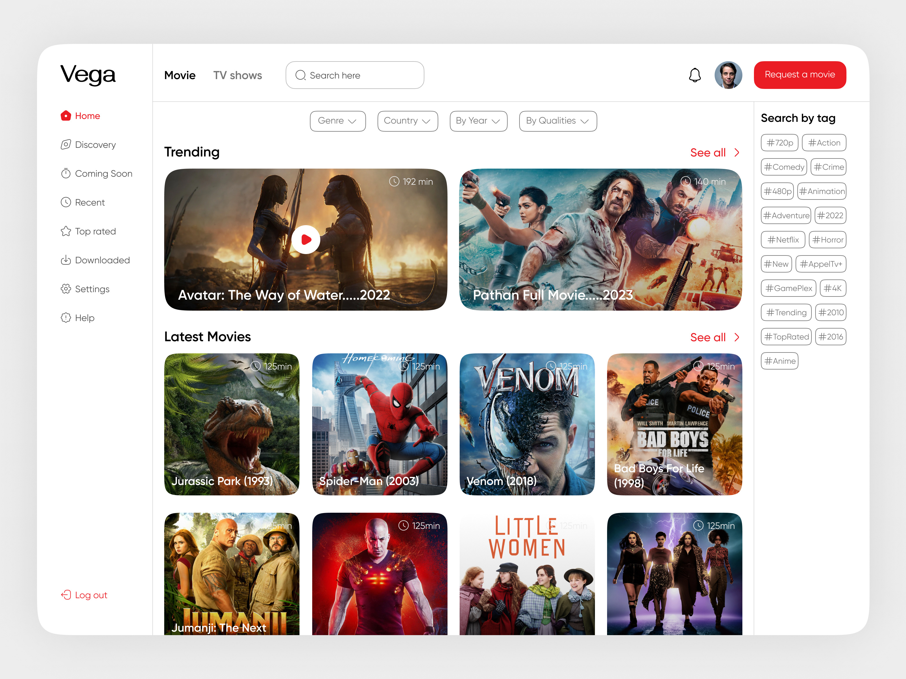This screenshot has width=906, height=679.
Task: Open Help from sidebar
Action: point(77,318)
